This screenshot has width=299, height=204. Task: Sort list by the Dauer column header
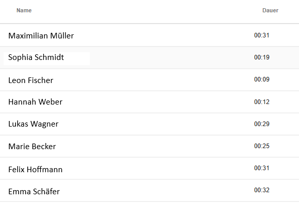pyautogui.click(x=270, y=10)
